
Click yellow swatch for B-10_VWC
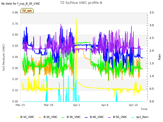pyautogui.click(x=17, y=117)
